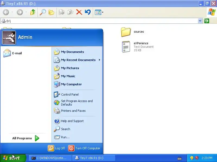Image resolution: width=217 pixels, height=162 pixels.
Task: Open the Search magnifier in toolbar
Action: (x=43, y=12)
